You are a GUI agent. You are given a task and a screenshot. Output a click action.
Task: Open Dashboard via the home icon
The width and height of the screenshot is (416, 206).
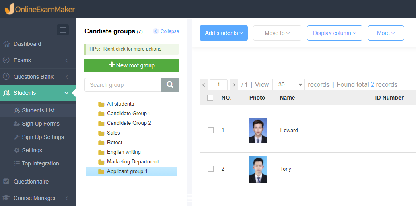(6, 44)
